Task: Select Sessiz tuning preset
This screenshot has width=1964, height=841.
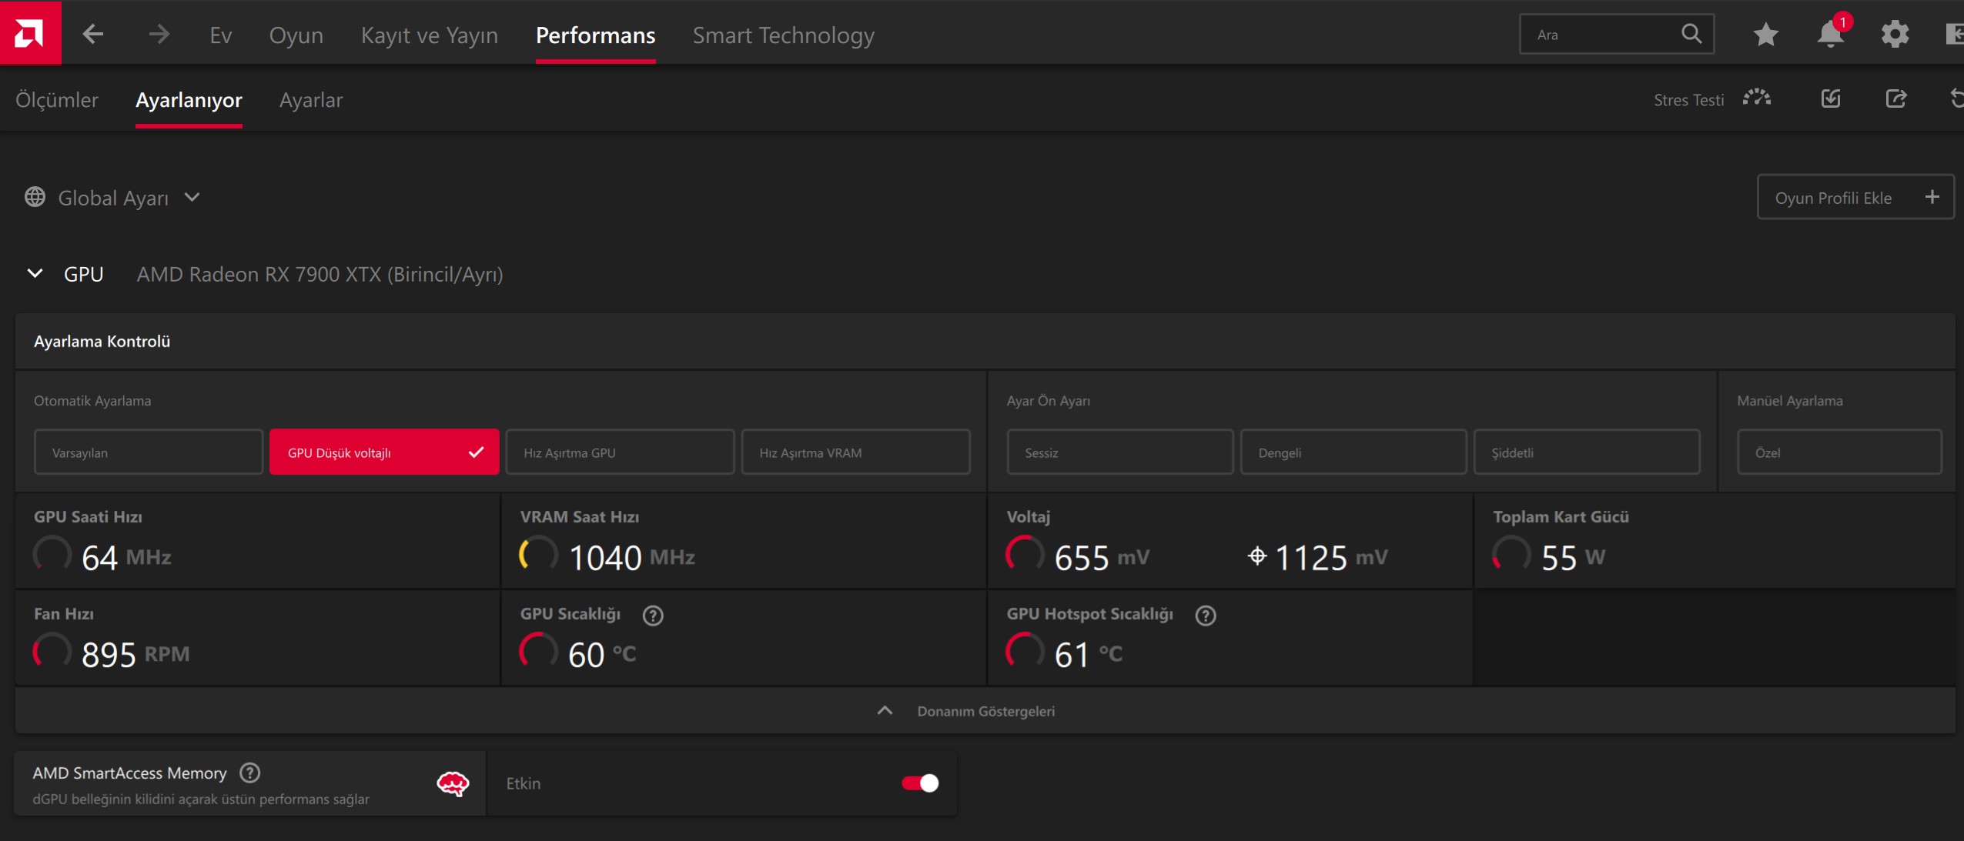Action: (x=1120, y=452)
